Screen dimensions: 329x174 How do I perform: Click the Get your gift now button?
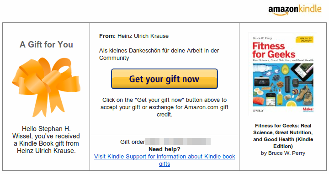(164, 79)
